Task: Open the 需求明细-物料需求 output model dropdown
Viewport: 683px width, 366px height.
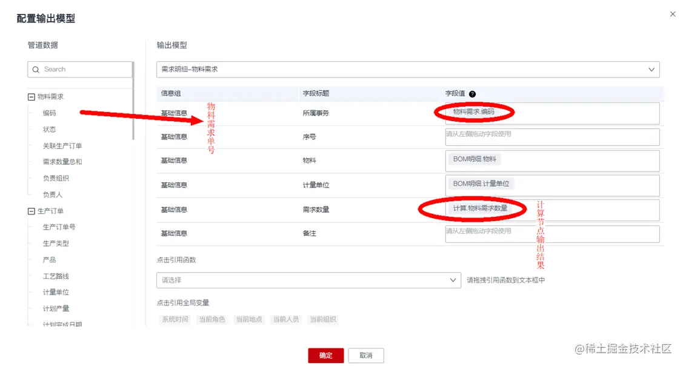Action: click(x=408, y=69)
